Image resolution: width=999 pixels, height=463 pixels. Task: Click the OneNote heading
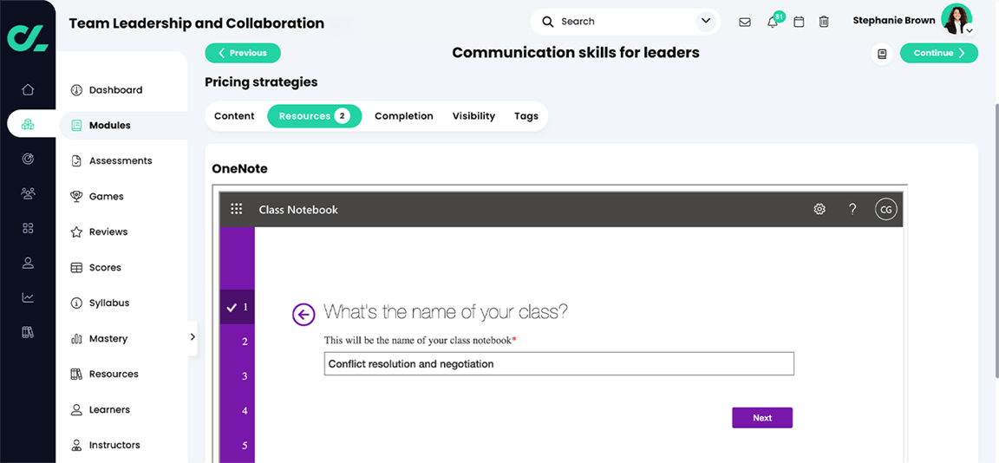tap(239, 169)
